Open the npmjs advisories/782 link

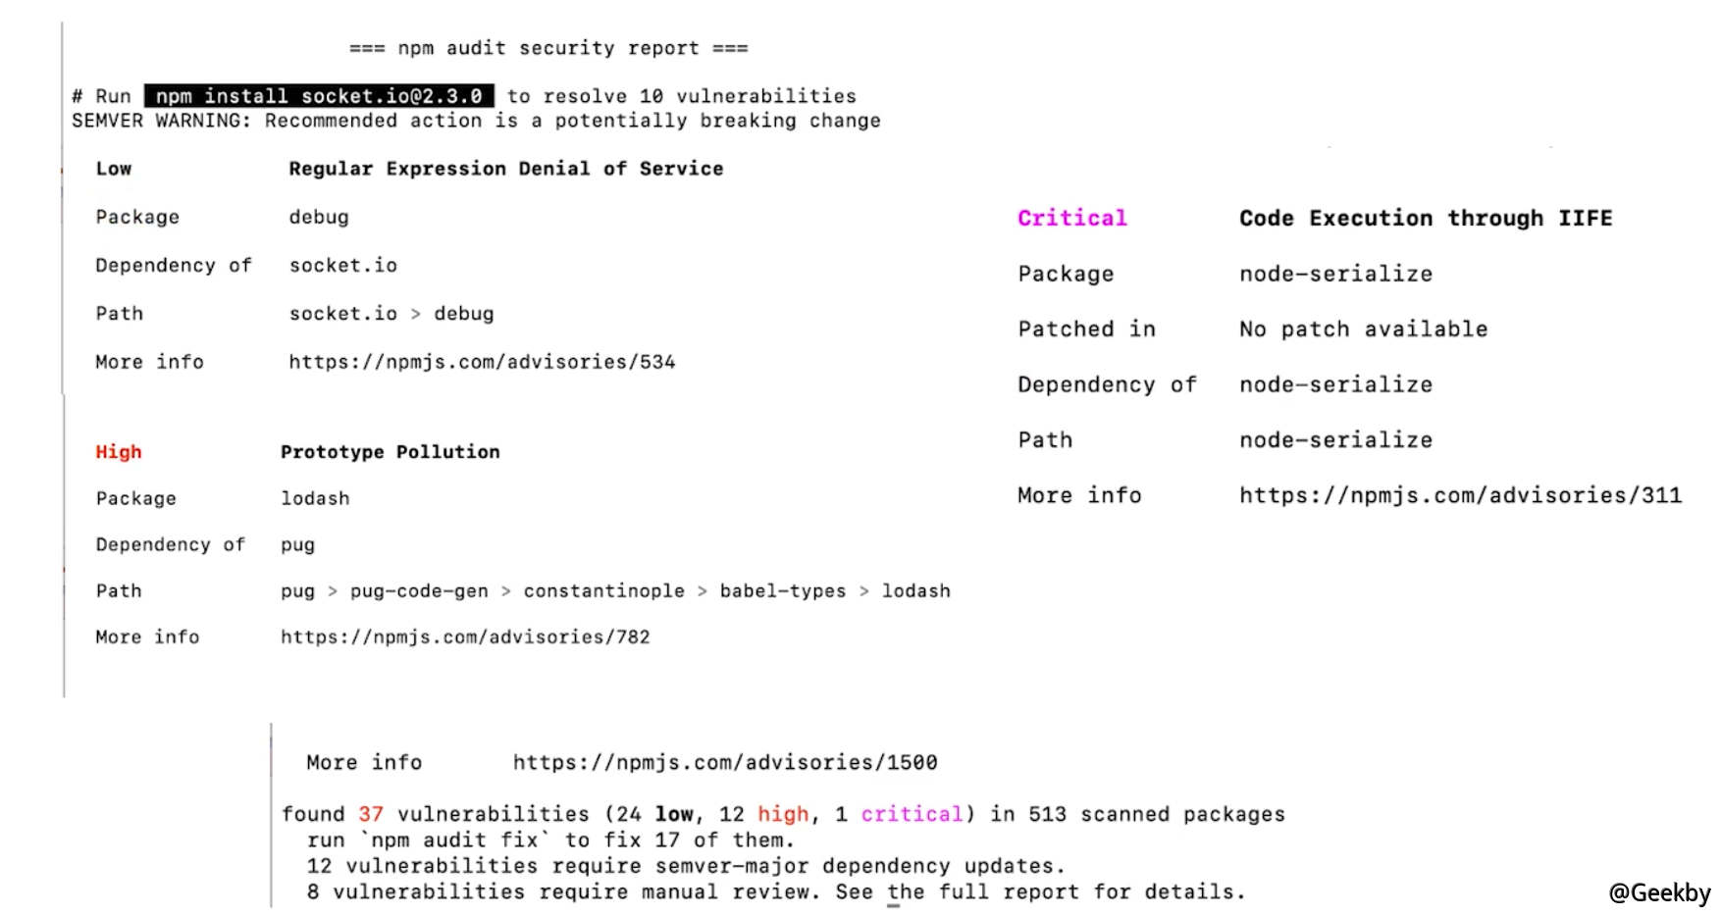(x=465, y=637)
